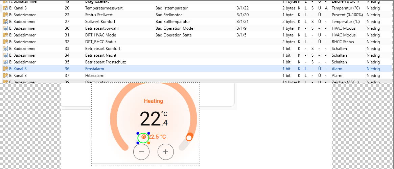
Task: Select the Bad Isttemperatur function cell
Action: click(x=171, y=8)
